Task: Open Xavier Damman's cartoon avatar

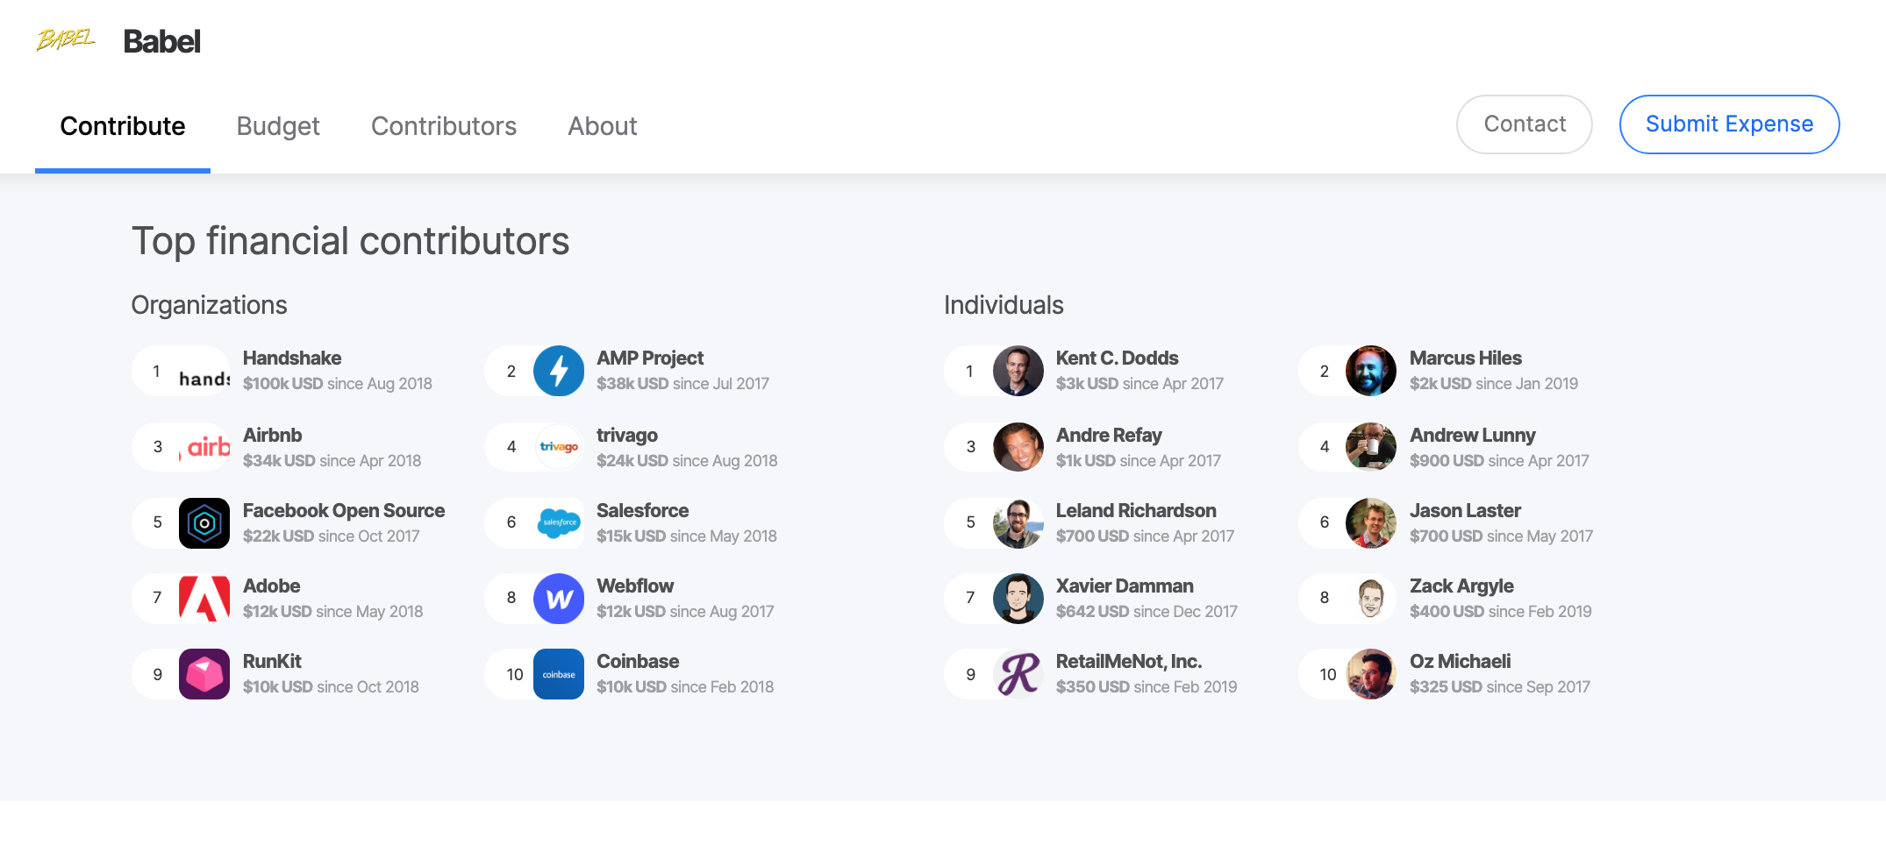Action: click(1018, 599)
